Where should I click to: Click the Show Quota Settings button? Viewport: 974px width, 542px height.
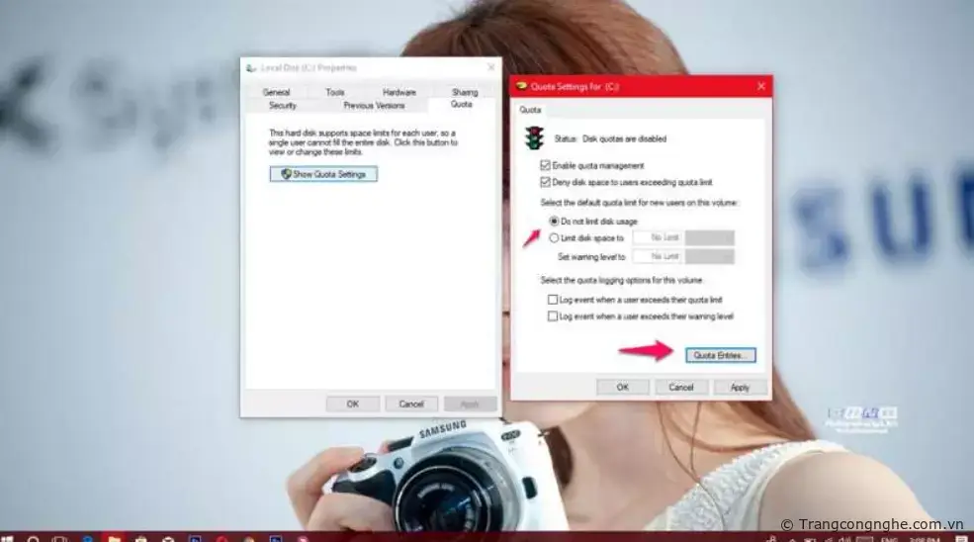tap(323, 174)
